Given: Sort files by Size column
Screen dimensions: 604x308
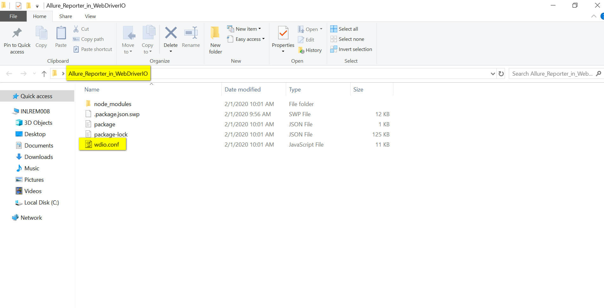Looking at the screenshot, I should [358, 90].
